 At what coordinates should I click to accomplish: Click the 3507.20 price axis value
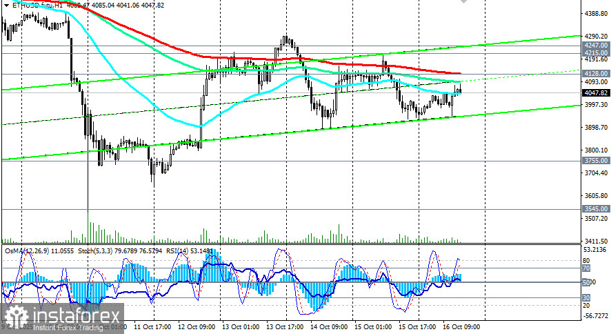(x=597, y=219)
